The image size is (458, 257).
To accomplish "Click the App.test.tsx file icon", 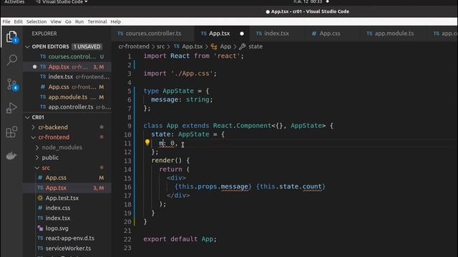I will (40, 198).
